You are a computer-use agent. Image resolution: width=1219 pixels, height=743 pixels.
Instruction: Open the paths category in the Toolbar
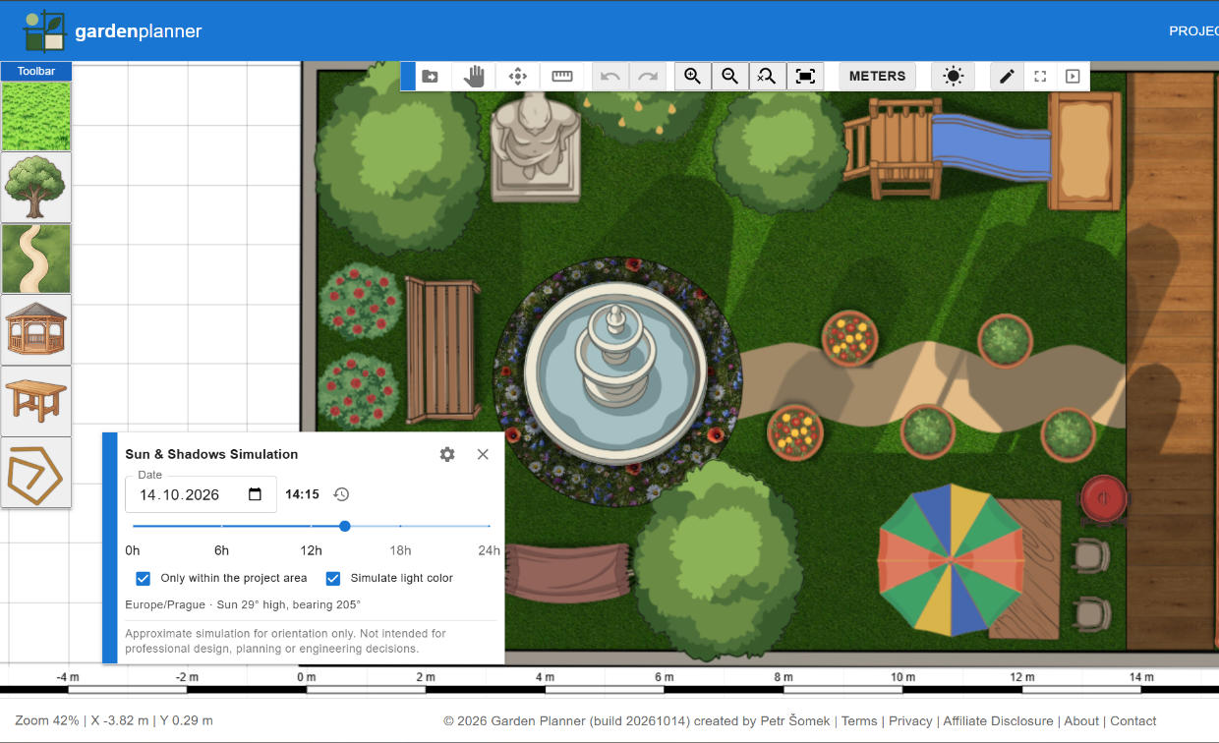click(x=36, y=258)
